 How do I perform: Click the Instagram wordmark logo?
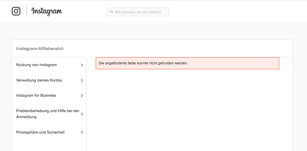point(47,11)
